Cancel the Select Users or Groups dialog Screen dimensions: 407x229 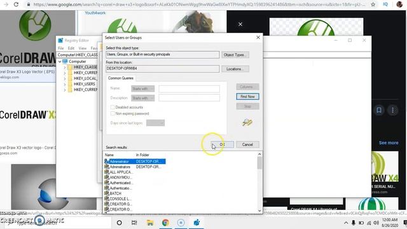tap(247, 144)
